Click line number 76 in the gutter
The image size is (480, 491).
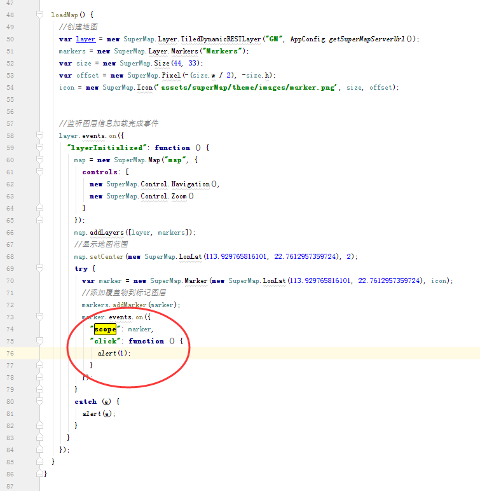10,353
